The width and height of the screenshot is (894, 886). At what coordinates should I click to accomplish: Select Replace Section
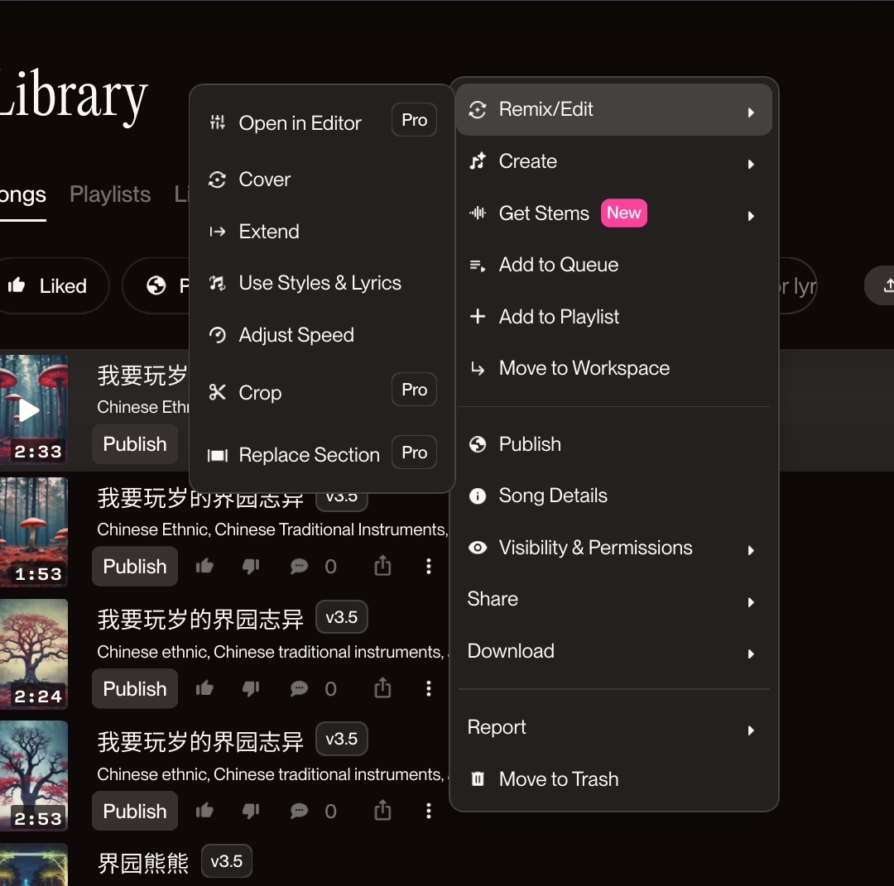click(x=322, y=455)
